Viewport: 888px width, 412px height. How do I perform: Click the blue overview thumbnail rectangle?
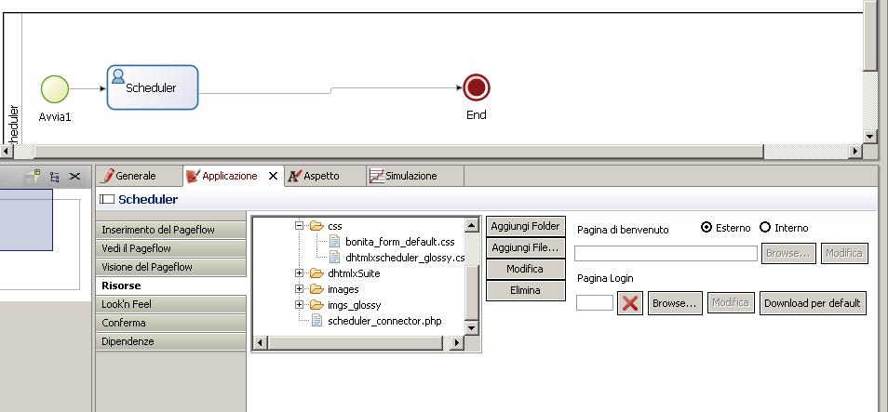click(x=26, y=220)
